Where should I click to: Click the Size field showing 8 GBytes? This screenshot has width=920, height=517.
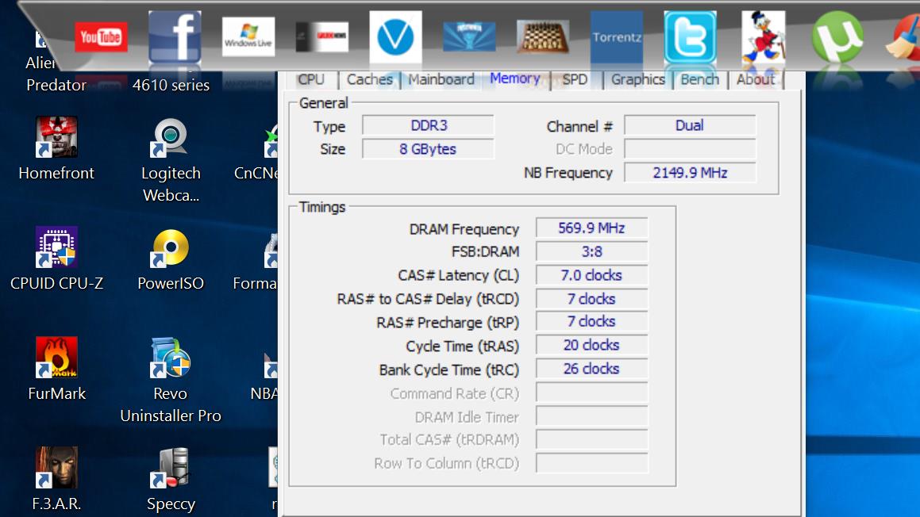pos(429,149)
